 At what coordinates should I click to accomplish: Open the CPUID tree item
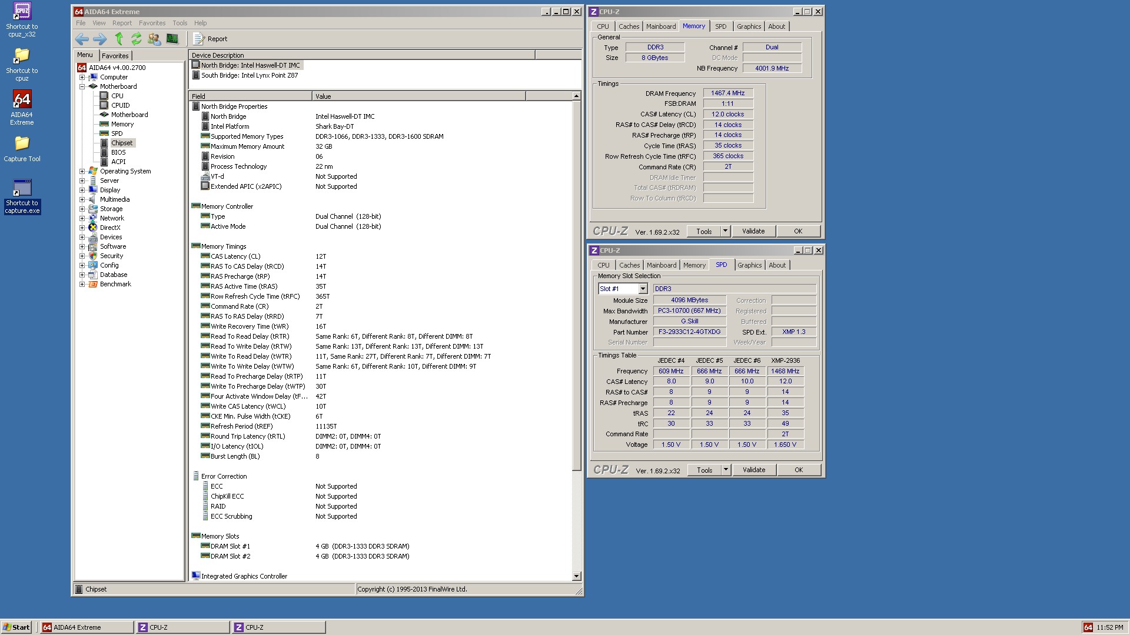(120, 105)
